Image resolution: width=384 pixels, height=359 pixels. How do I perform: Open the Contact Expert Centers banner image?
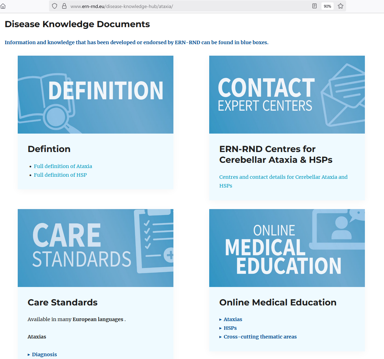(287, 95)
